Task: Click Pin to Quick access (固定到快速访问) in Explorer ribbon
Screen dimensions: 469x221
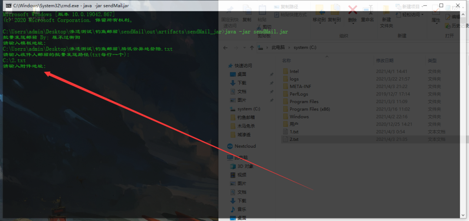Action: tap(230, 16)
